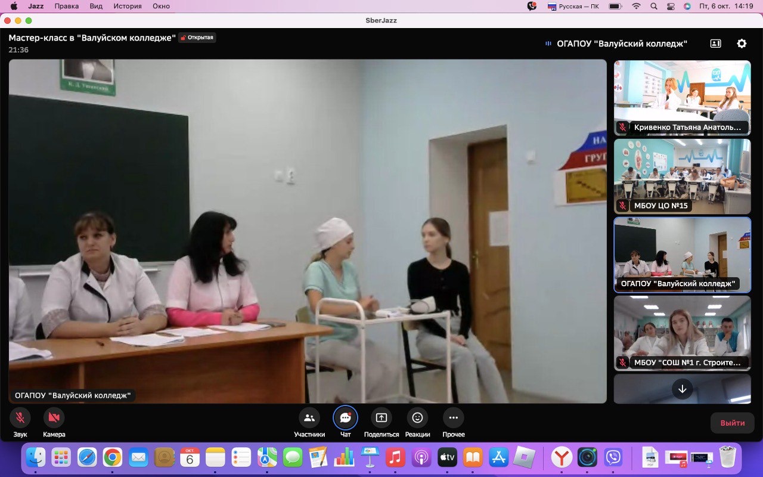Open Reminders from the Dock
Viewport: 763px width, 477px height.
tap(241, 457)
